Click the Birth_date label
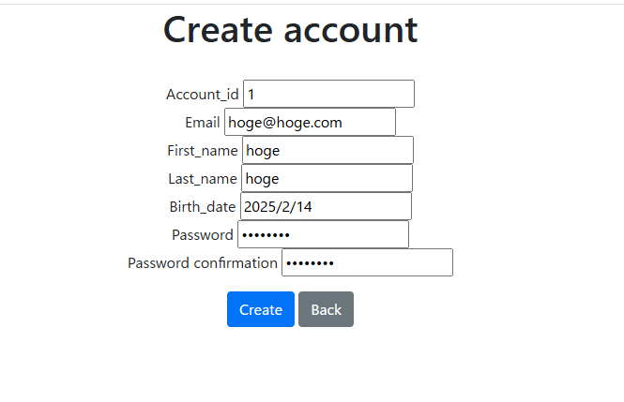Screen dimensions: 624x402 point(202,207)
